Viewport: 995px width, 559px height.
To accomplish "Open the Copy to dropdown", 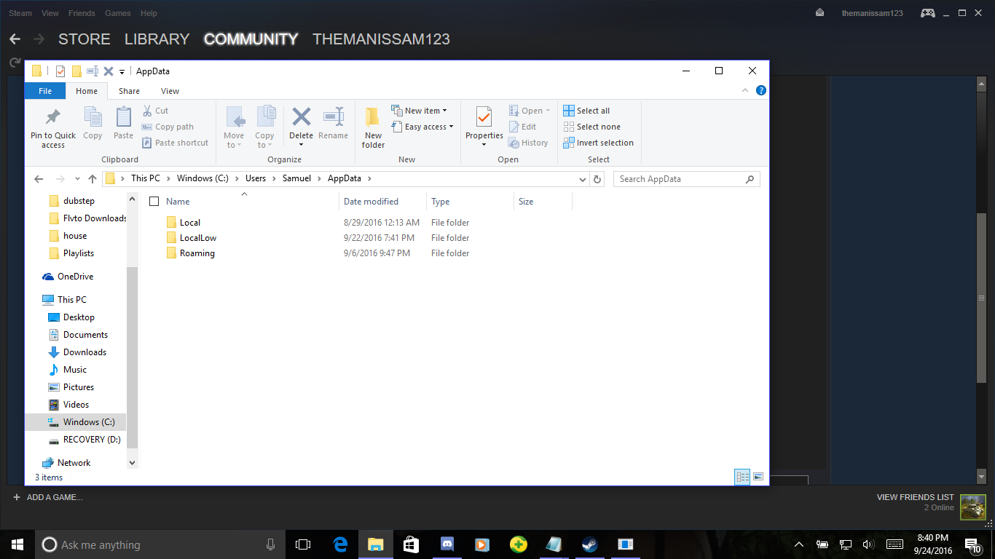I will pos(264,127).
